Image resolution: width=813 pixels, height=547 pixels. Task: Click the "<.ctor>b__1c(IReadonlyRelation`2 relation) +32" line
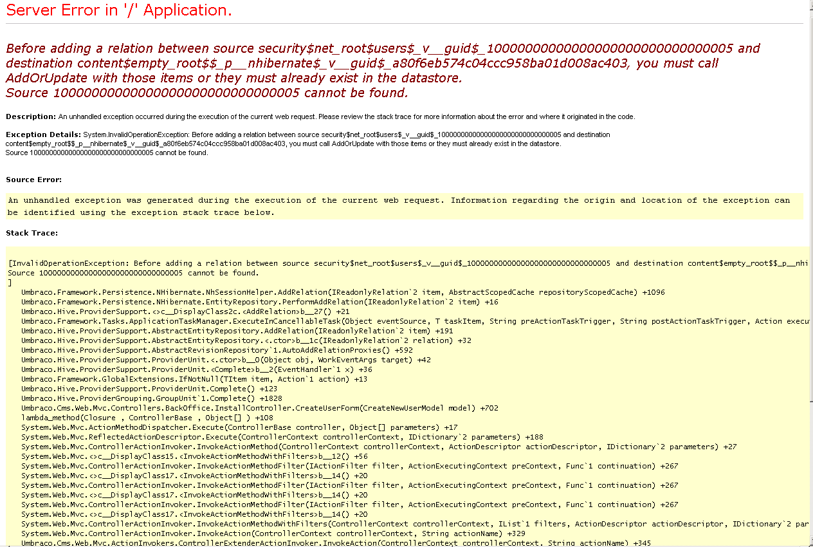[x=246, y=340]
